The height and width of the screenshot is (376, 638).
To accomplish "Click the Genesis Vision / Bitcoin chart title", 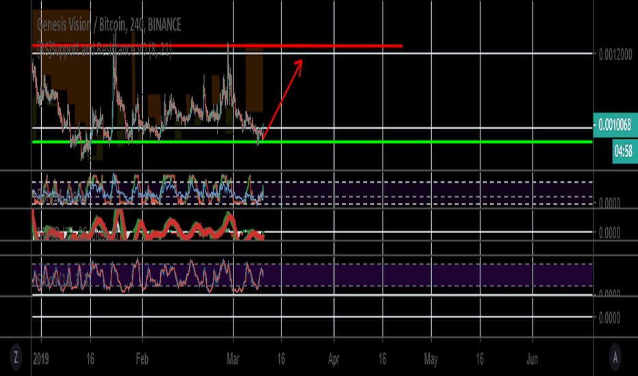I will (x=109, y=25).
